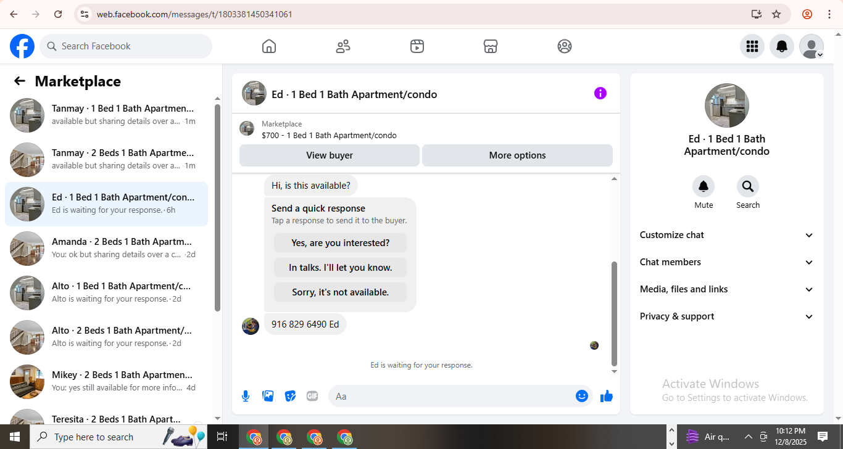843x449 pixels.
Task: Open Amanda 2 Beds 1 Bath conversation
Action: pyautogui.click(x=106, y=249)
